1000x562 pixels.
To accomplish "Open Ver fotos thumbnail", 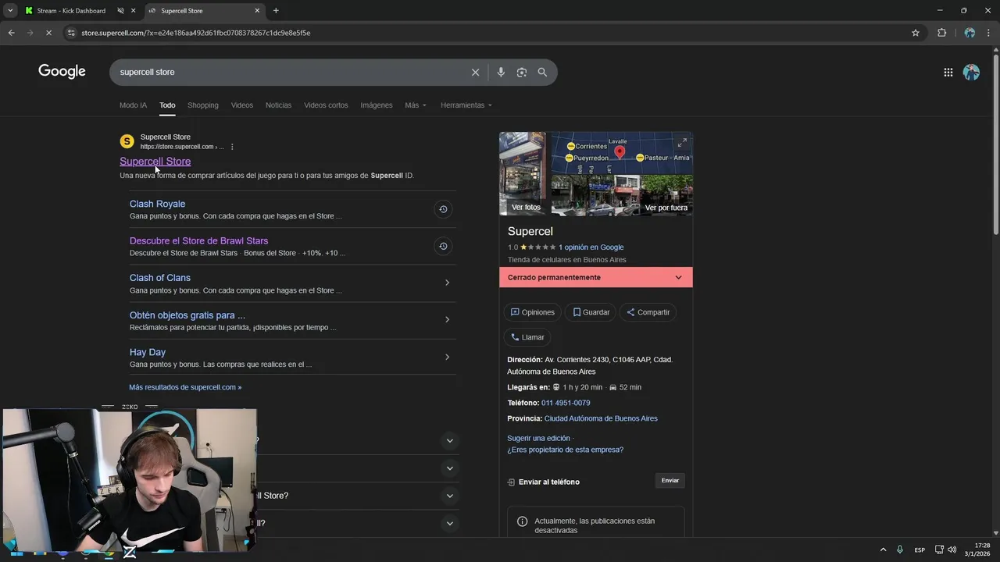I will click(x=523, y=173).
